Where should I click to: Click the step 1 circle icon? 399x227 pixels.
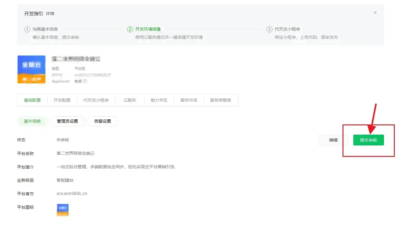27,29
